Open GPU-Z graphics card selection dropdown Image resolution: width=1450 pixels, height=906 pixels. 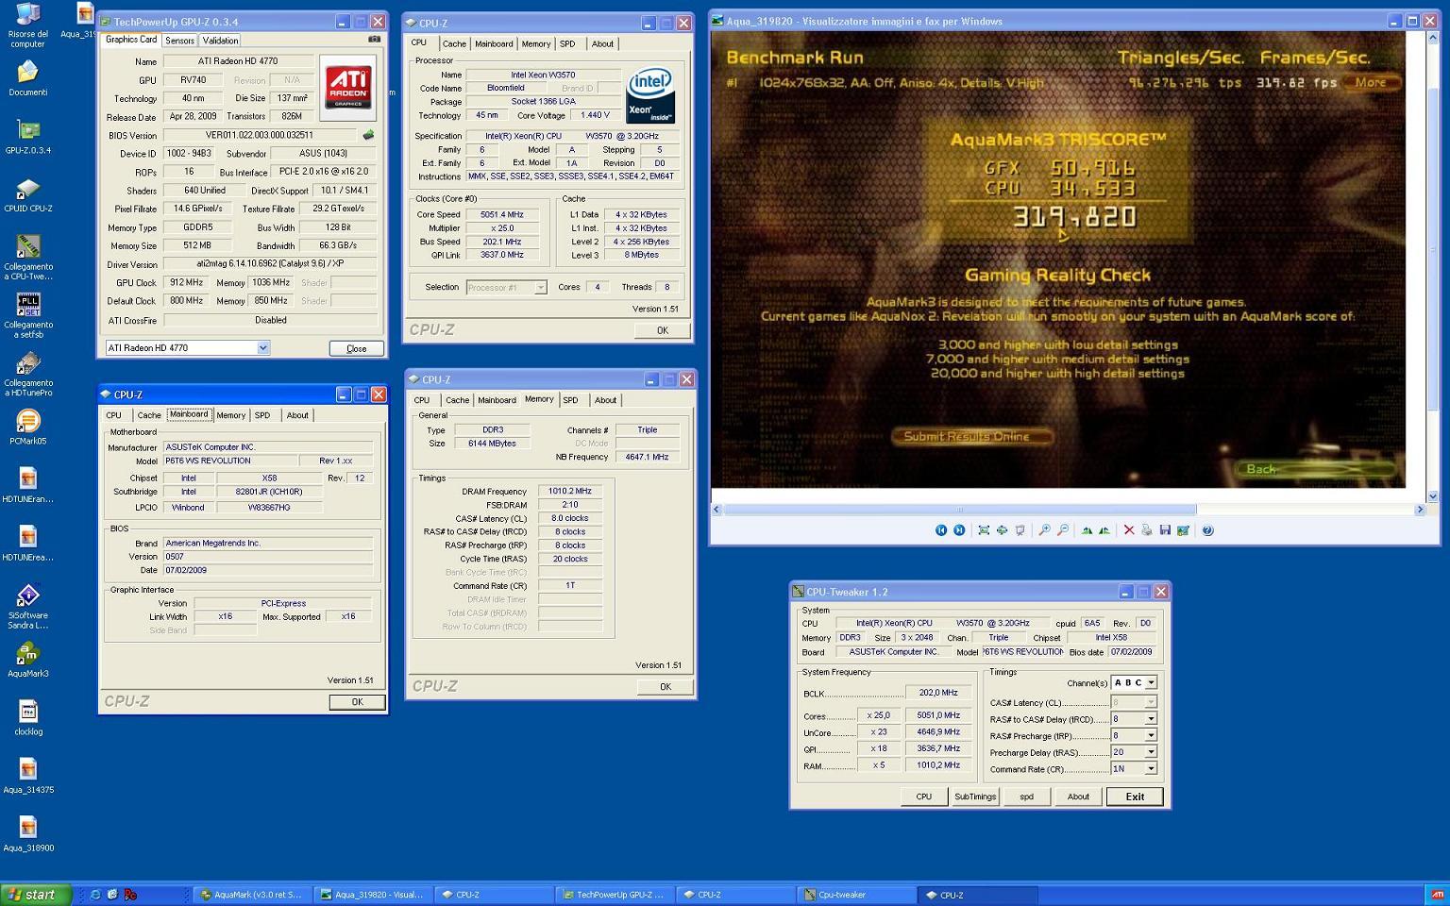262,348
